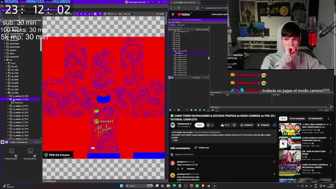Image resolution: width=336 pixels, height=189 pixels.
Task: Open the notification bell dropdown
Action: (210, 125)
